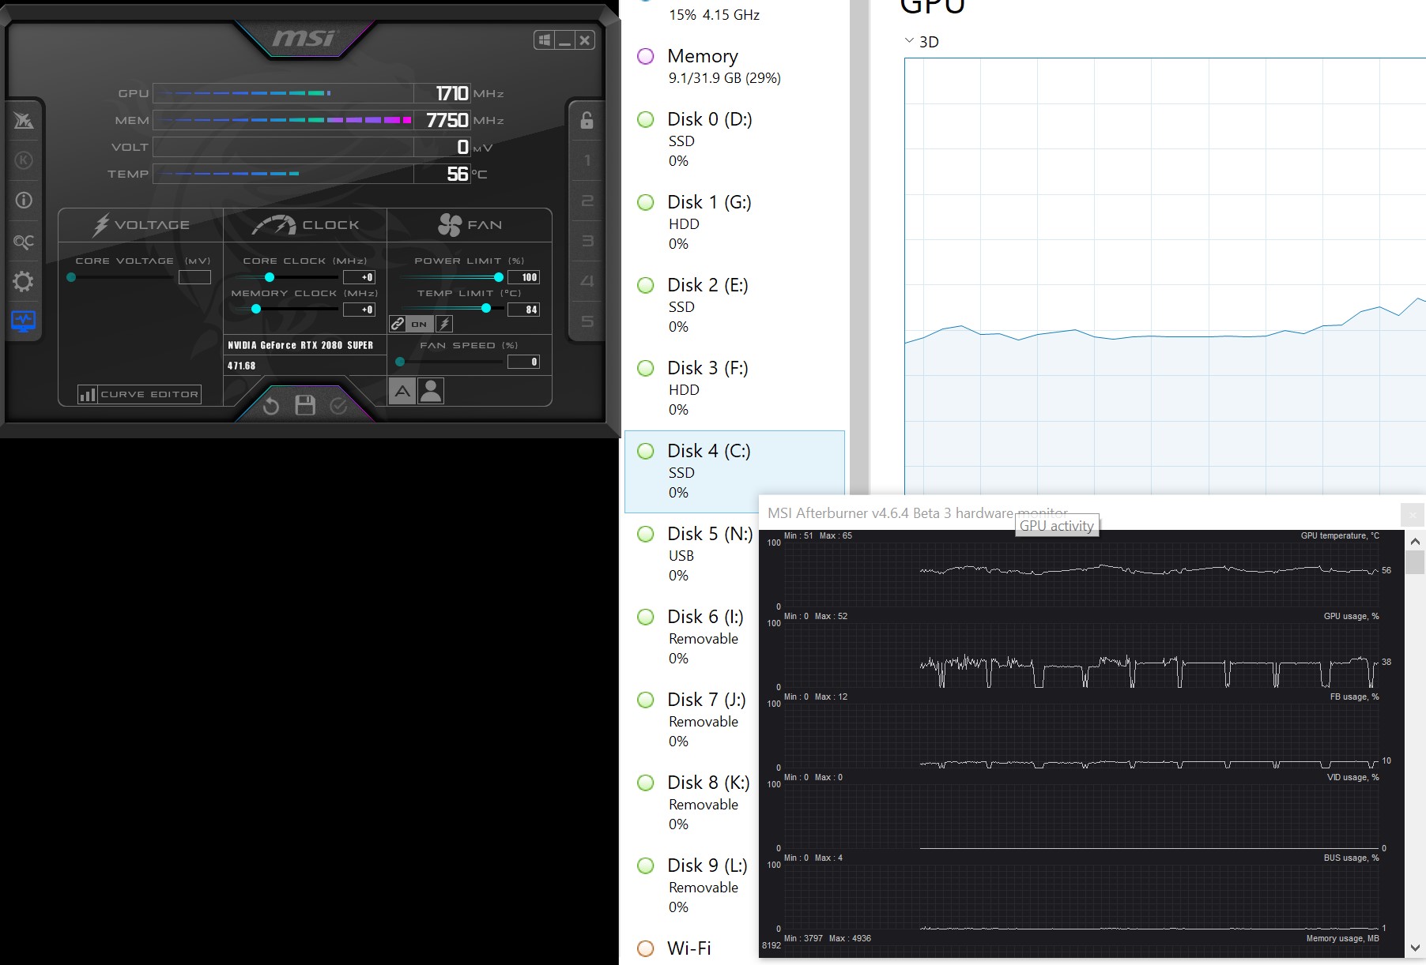1426x965 pixels.
Task: Enable user-defined fan control icon
Action: tap(432, 390)
